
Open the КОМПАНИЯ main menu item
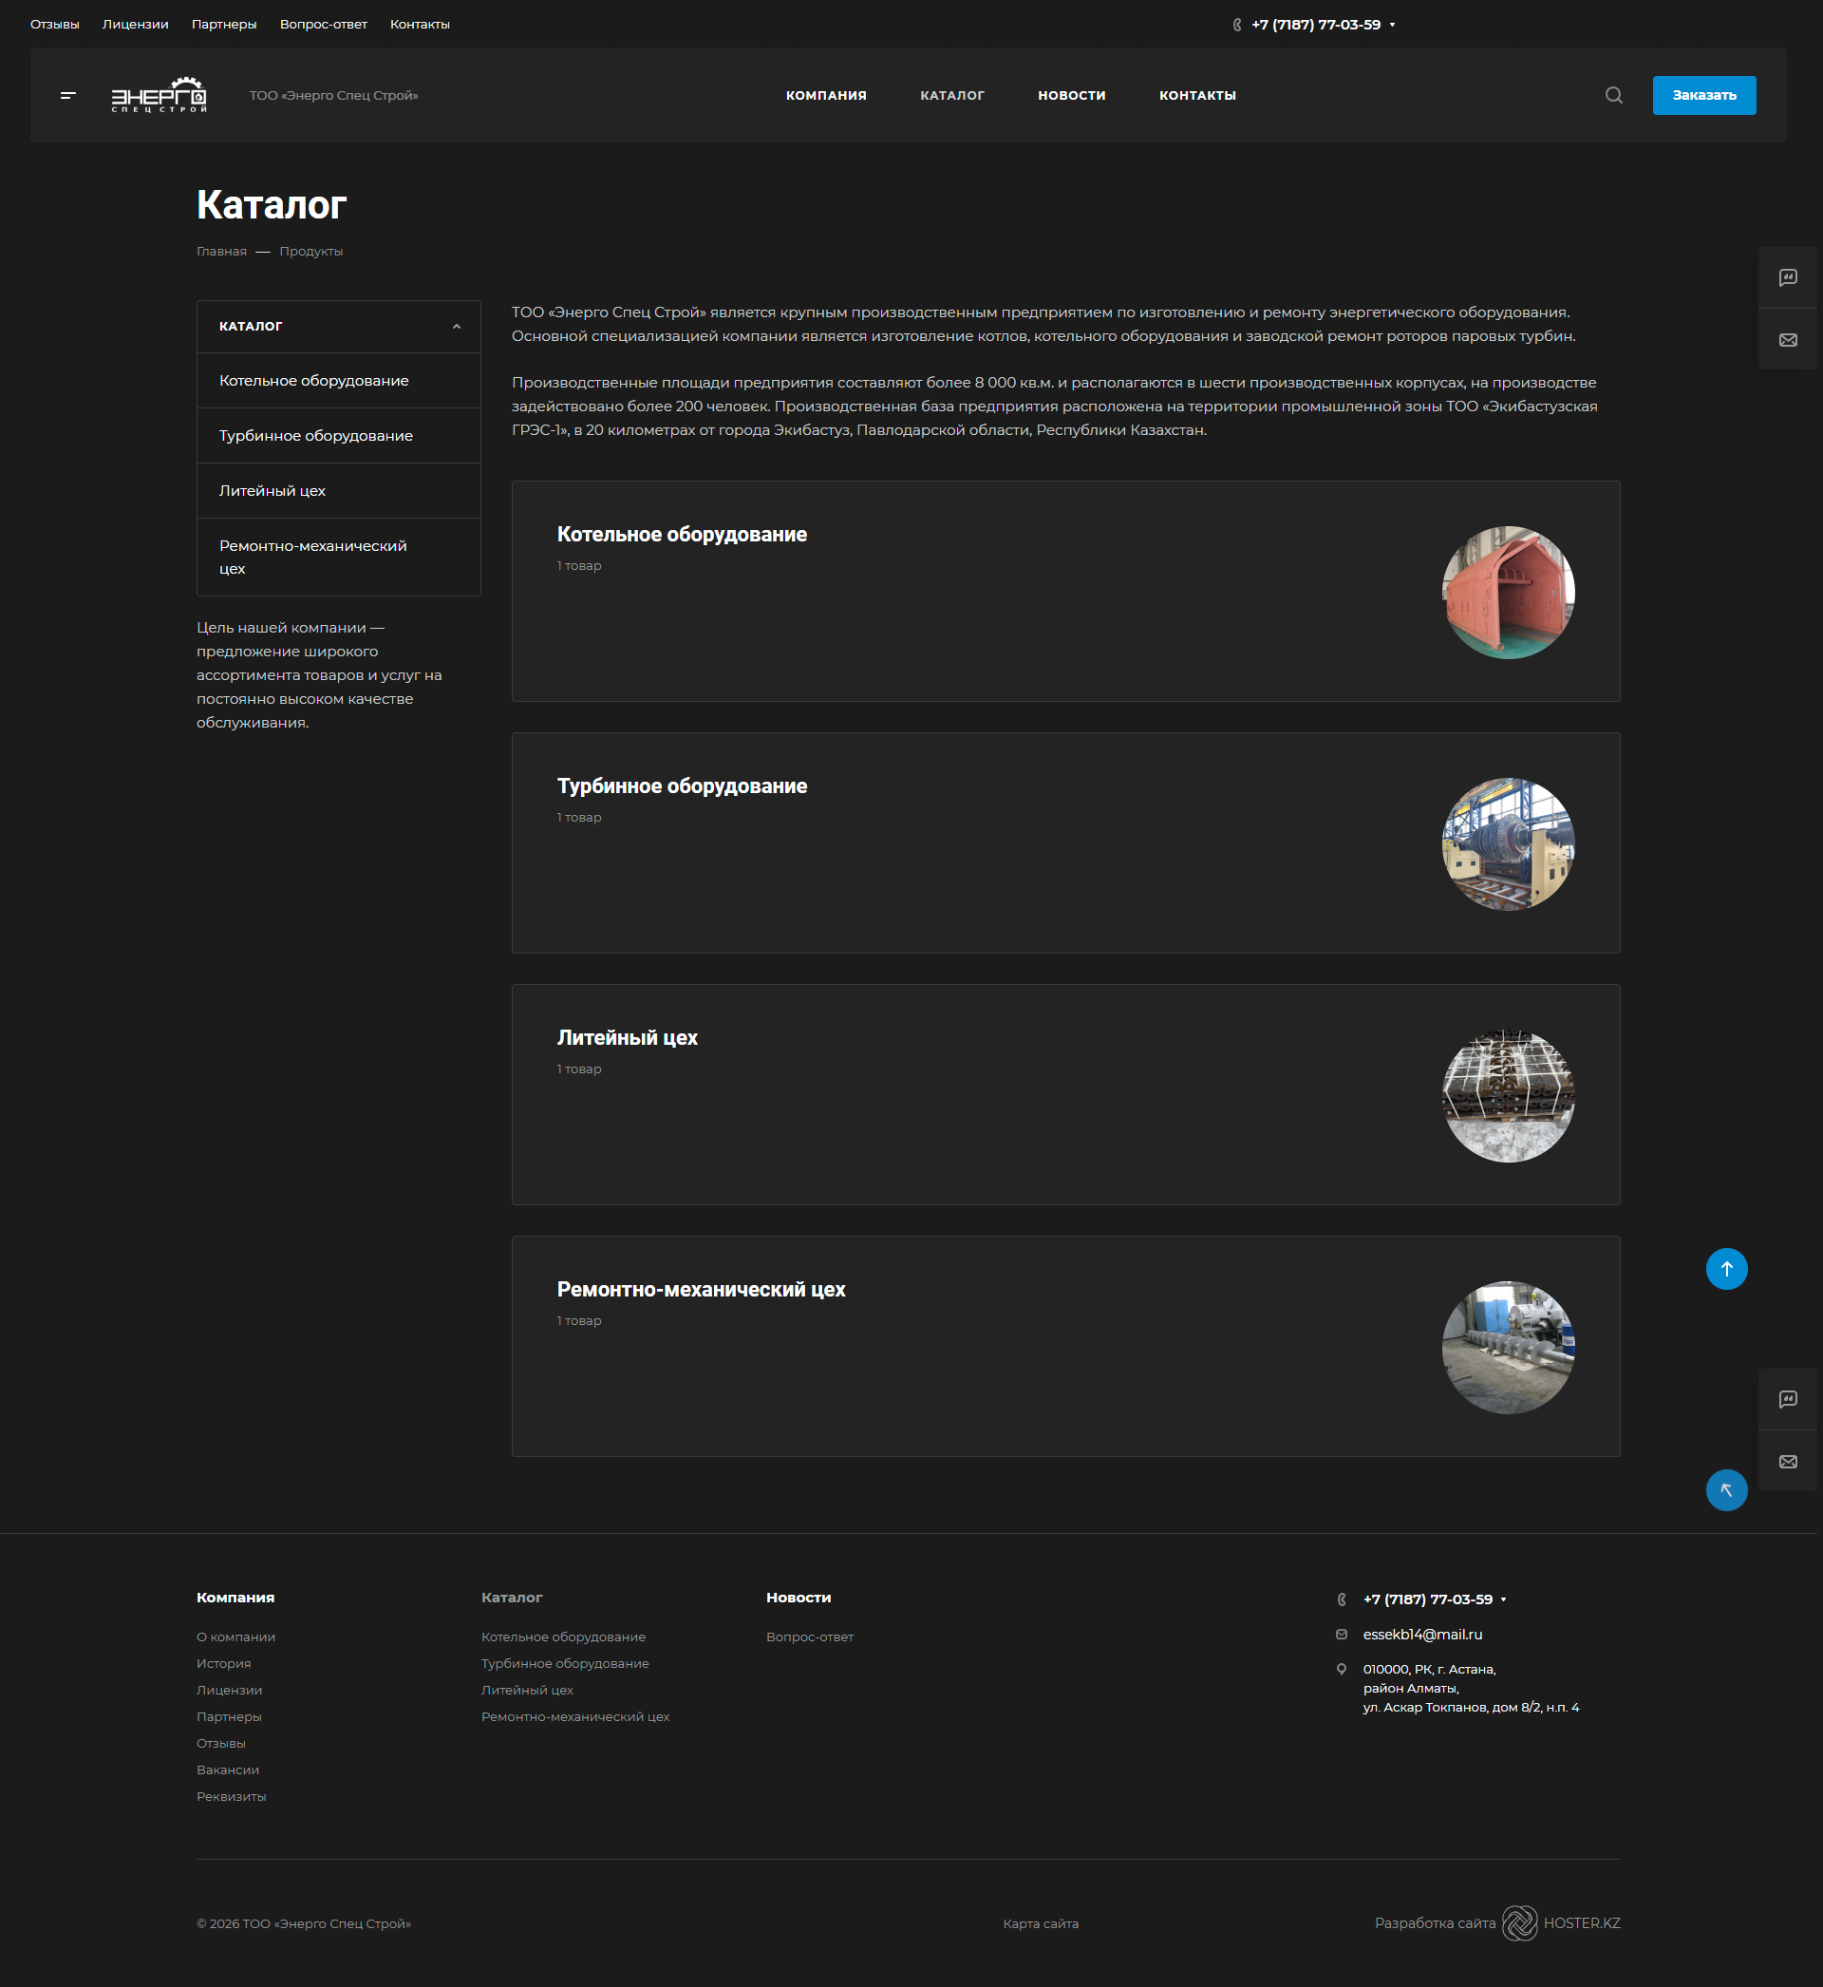(826, 96)
